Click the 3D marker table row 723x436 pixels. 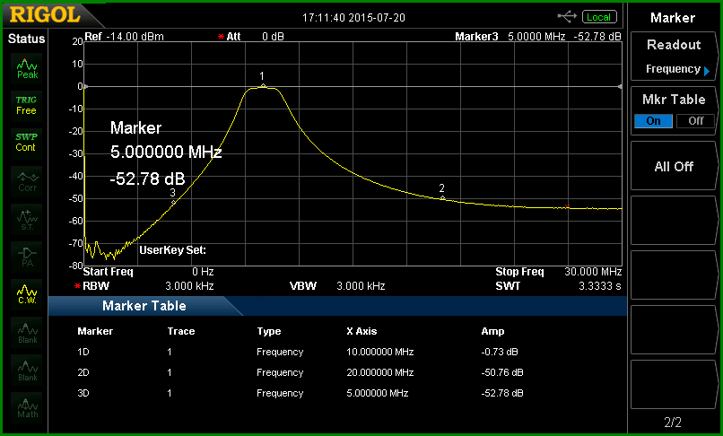click(301, 393)
